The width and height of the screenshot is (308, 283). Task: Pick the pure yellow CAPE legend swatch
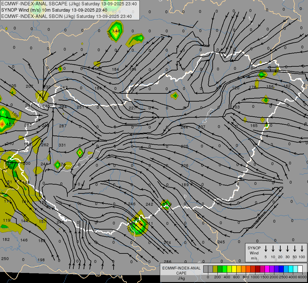click(x=234, y=269)
